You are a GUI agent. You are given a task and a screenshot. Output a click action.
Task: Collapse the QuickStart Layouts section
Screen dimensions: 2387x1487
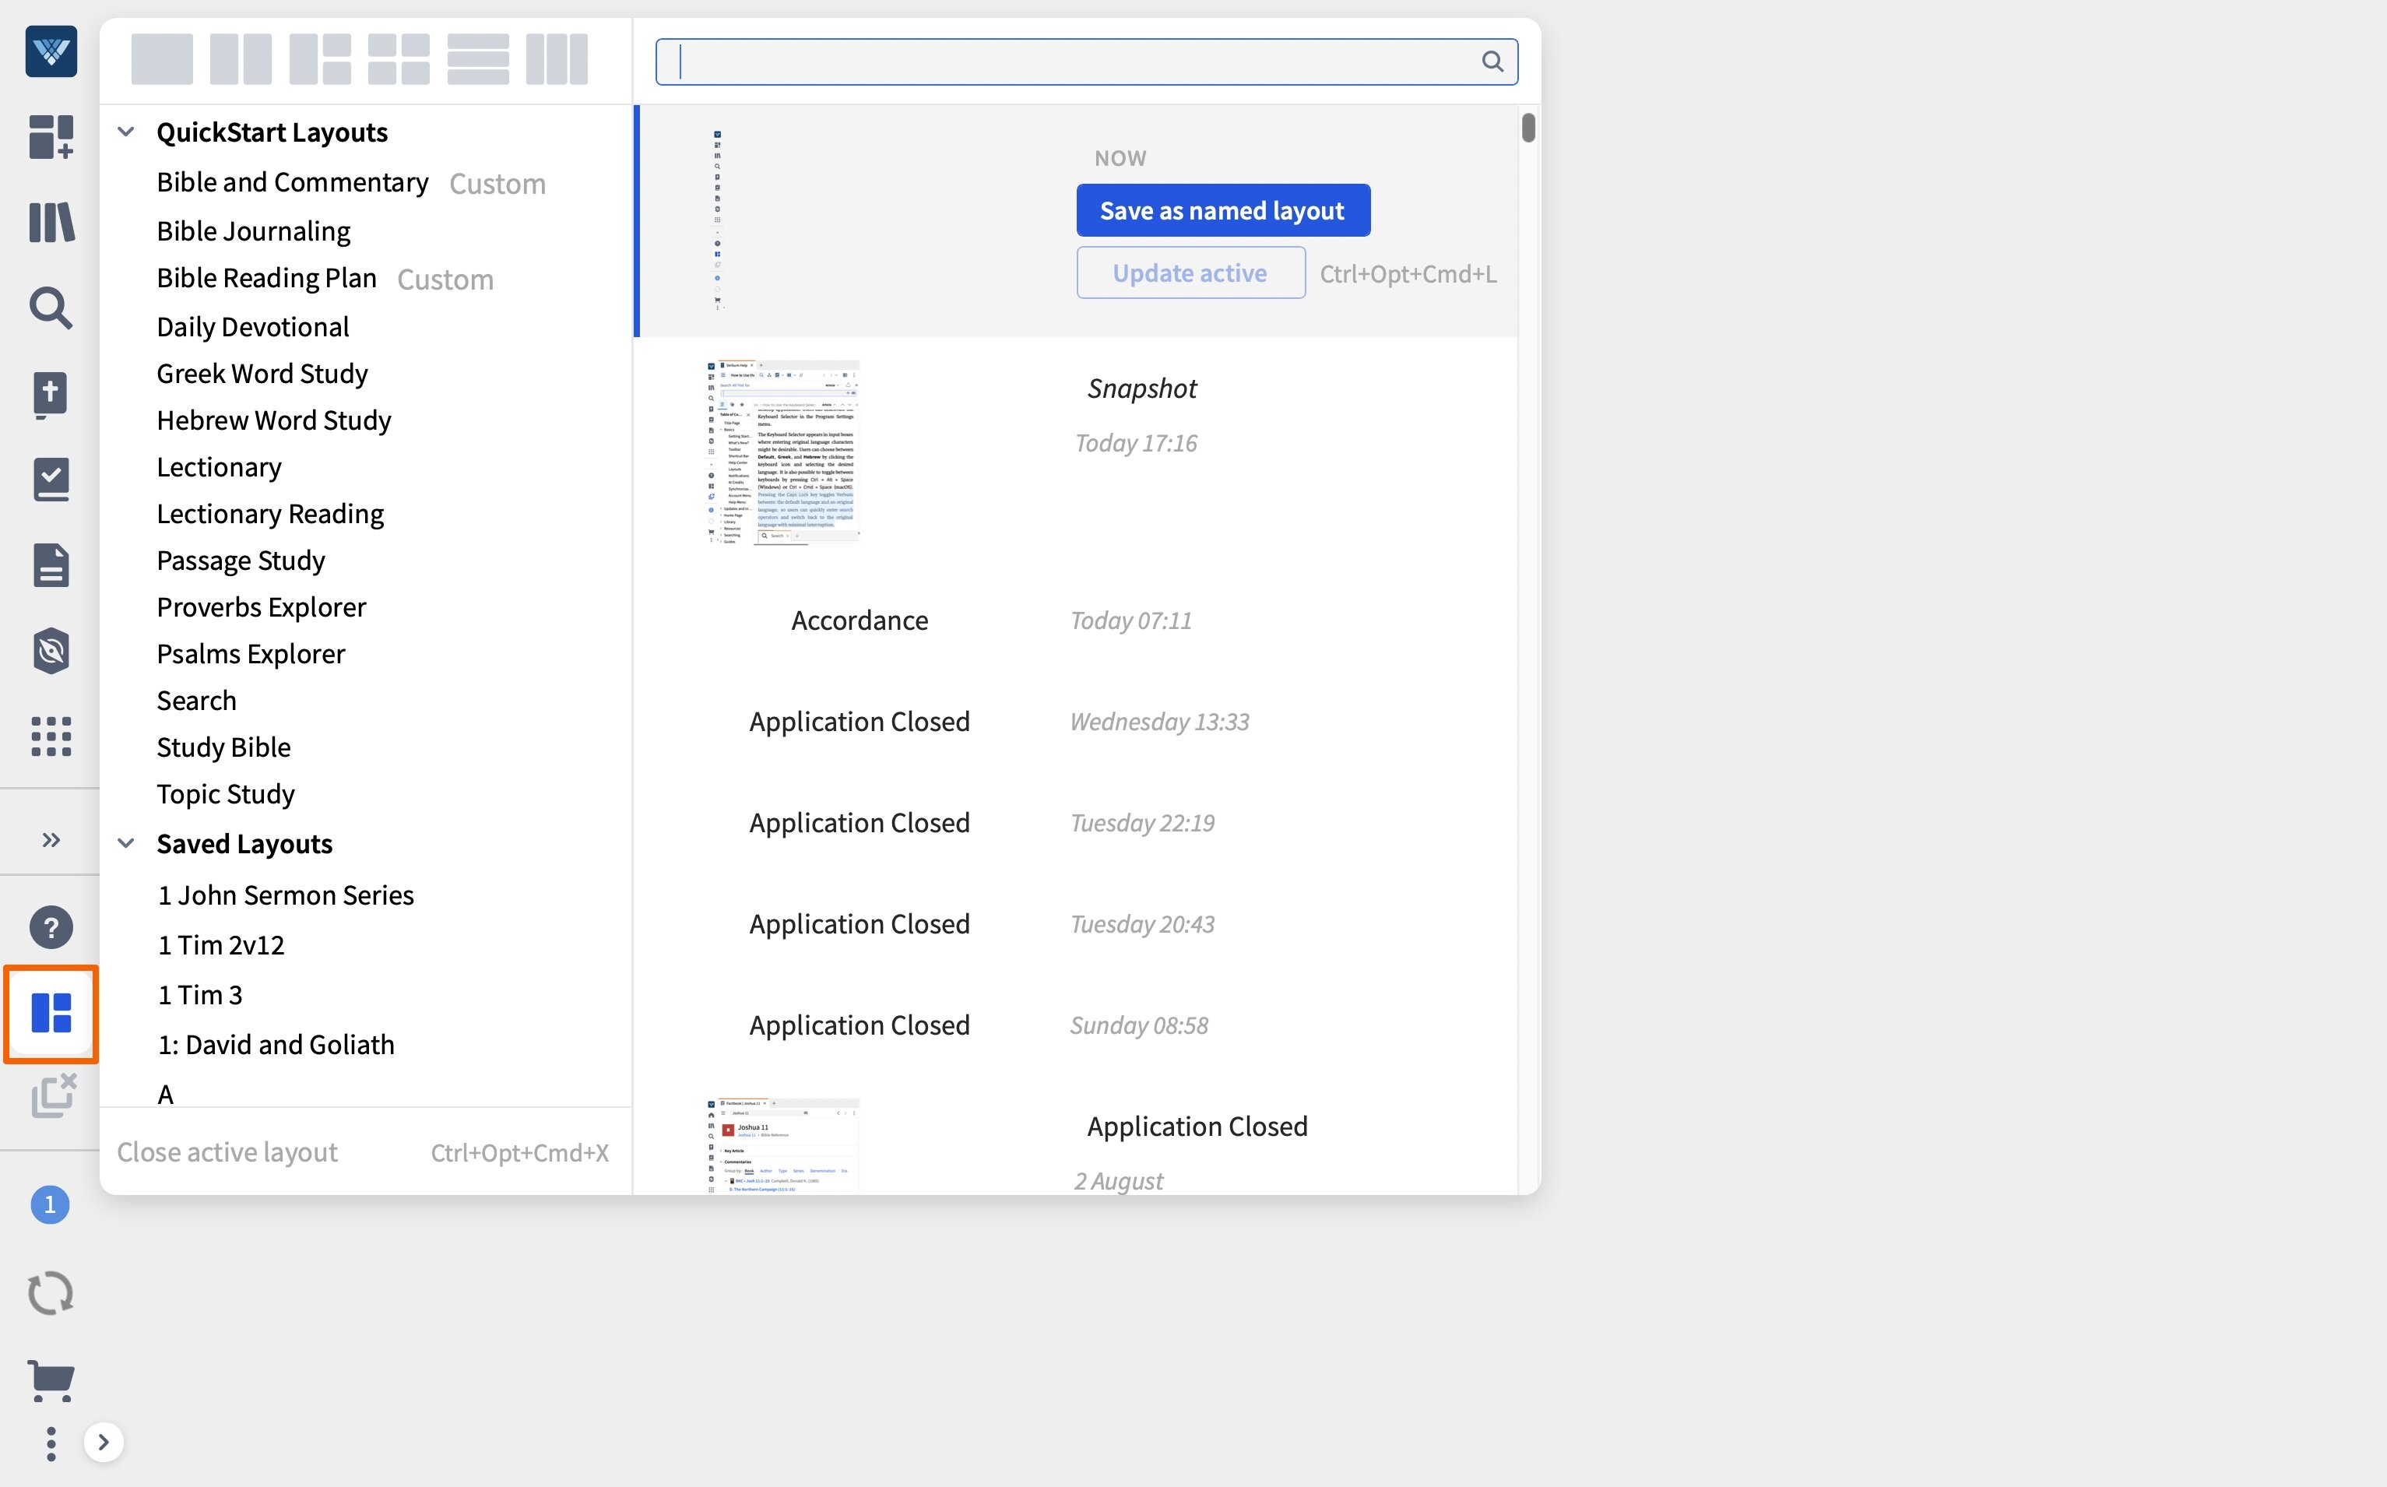pos(126,131)
